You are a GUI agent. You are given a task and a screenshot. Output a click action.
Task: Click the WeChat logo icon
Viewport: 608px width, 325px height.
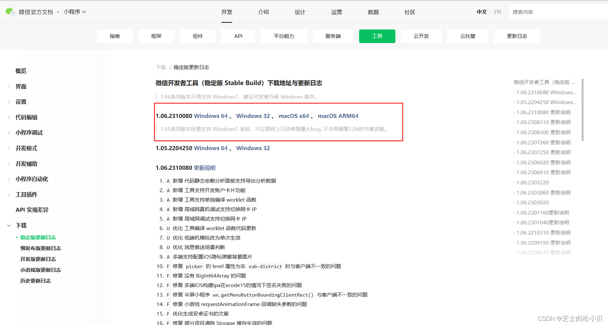[10, 12]
